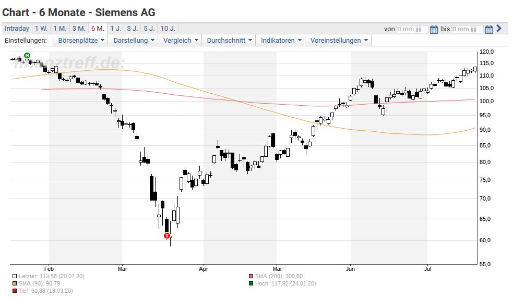Viewport: 513px width, 299px height.
Task: Open the Börsenplätze dropdown
Action: [81, 41]
